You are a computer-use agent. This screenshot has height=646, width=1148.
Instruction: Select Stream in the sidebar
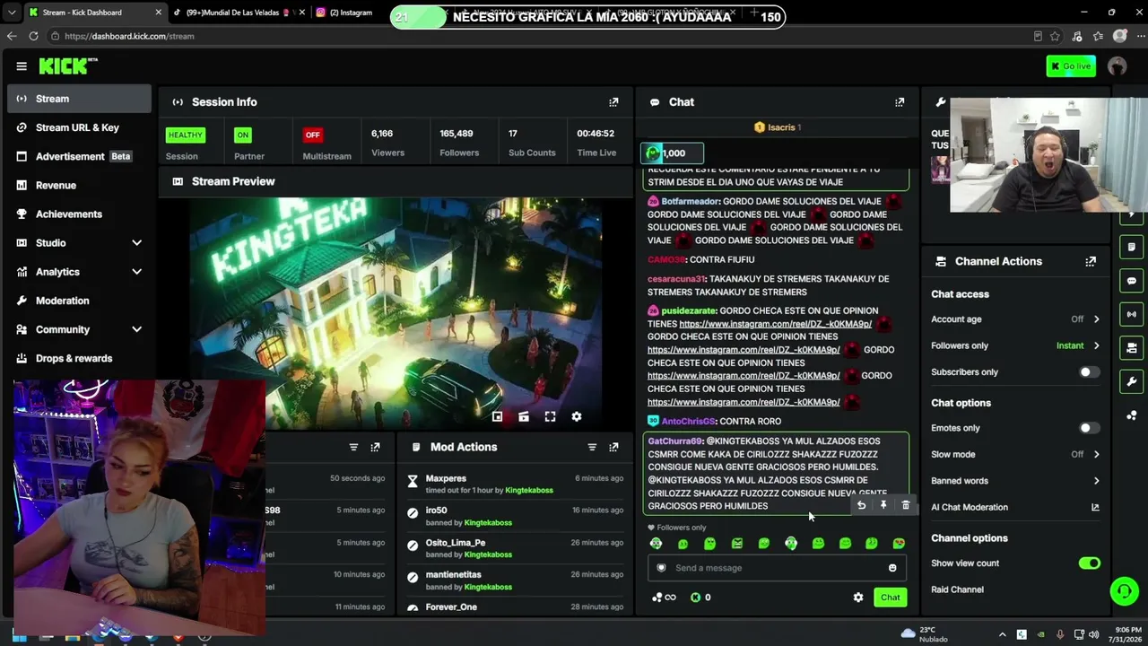(79, 99)
